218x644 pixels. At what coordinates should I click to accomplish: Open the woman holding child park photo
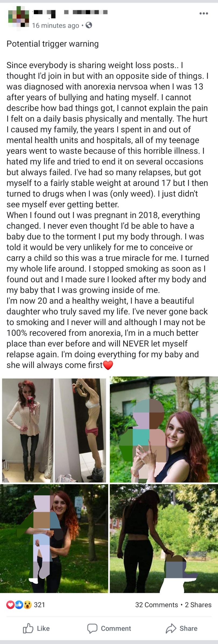click(x=54, y=538)
